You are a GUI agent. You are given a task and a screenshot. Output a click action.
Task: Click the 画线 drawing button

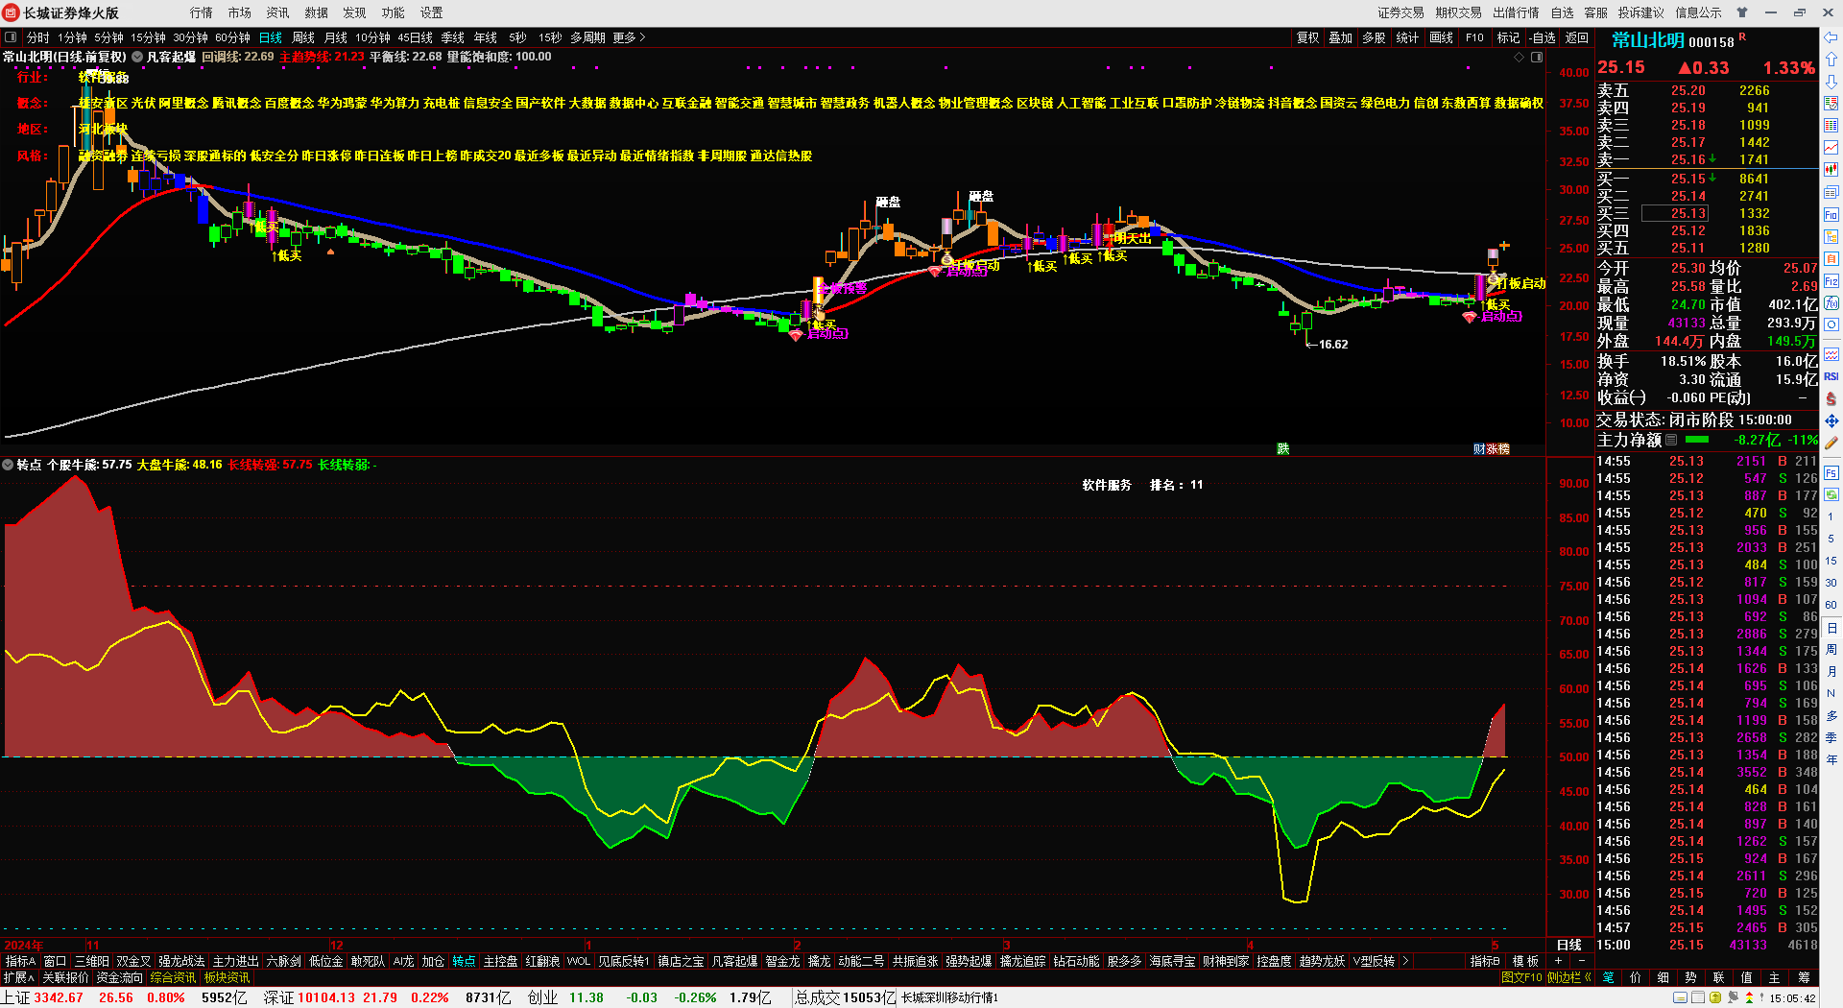(1441, 37)
